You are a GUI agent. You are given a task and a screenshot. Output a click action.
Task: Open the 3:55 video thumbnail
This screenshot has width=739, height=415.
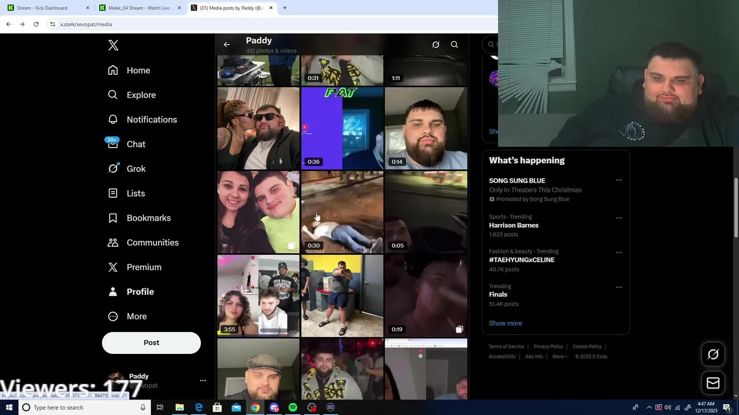pos(258,296)
